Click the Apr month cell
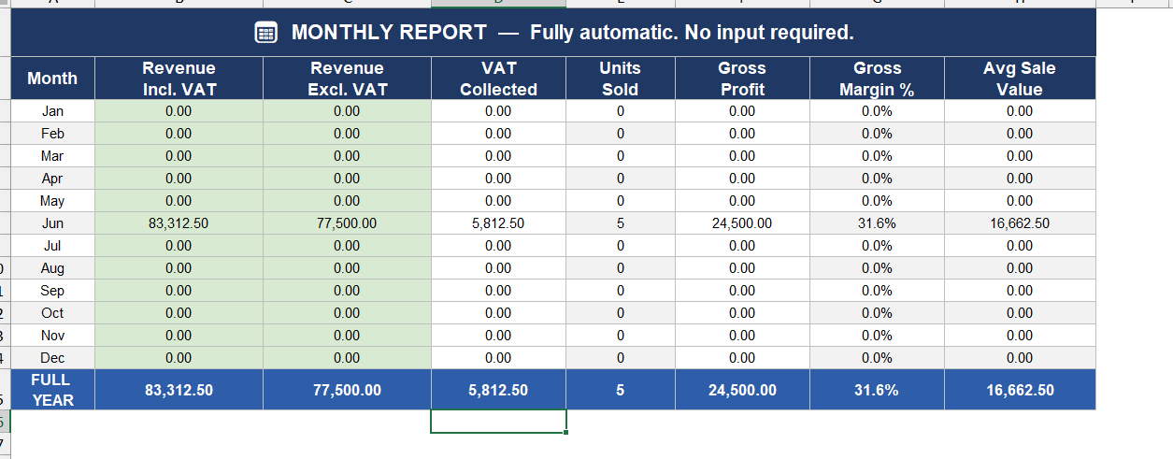 [x=52, y=179]
